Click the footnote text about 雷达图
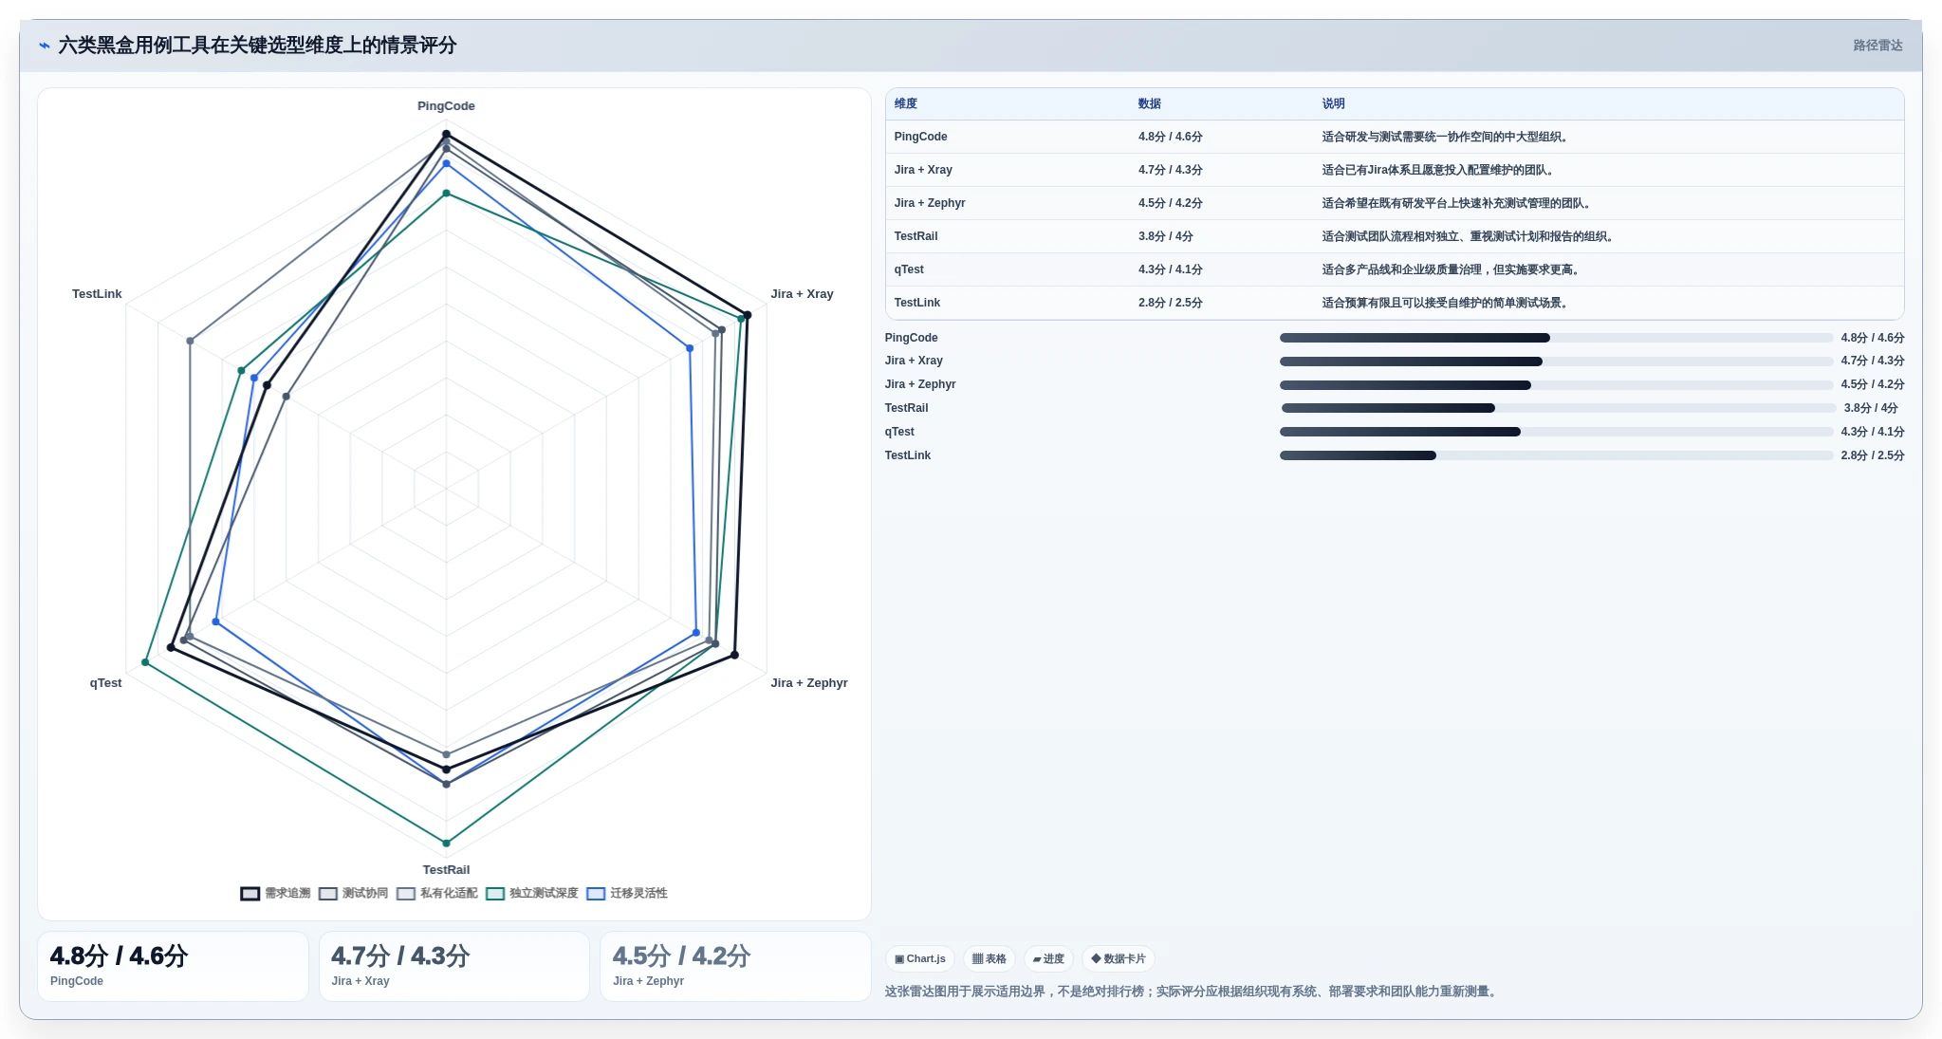1942x1039 pixels. (x=1192, y=992)
